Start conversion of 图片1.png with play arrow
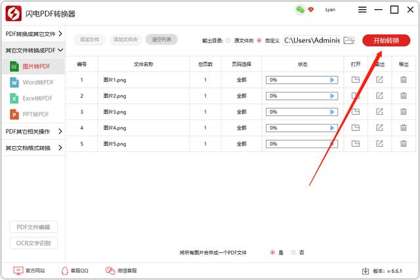The height and width of the screenshot is (280, 420). pos(333,80)
